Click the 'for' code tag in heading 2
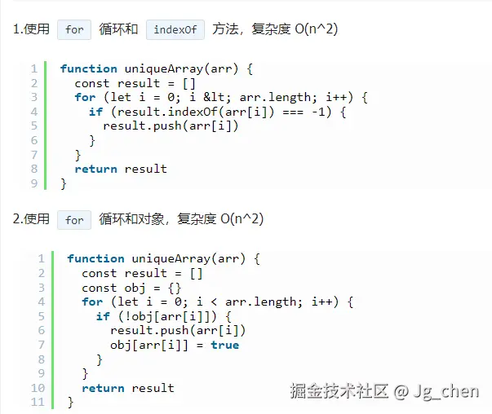492x414 pixels. 74,220
